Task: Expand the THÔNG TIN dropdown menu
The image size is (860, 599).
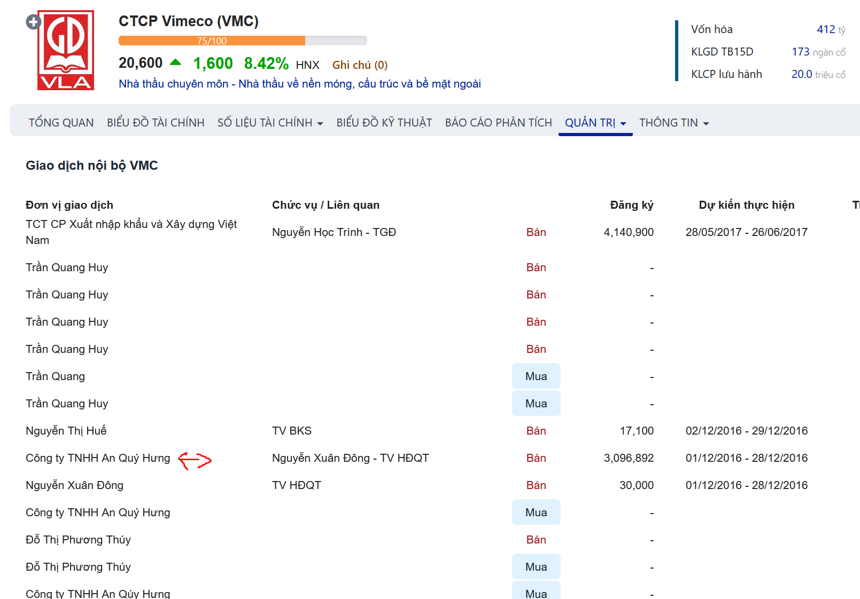Action: tap(674, 123)
